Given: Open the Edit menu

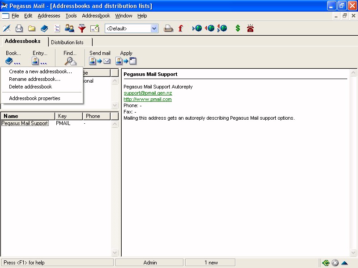Looking at the screenshot, I should pyautogui.click(x=28, y=16).
